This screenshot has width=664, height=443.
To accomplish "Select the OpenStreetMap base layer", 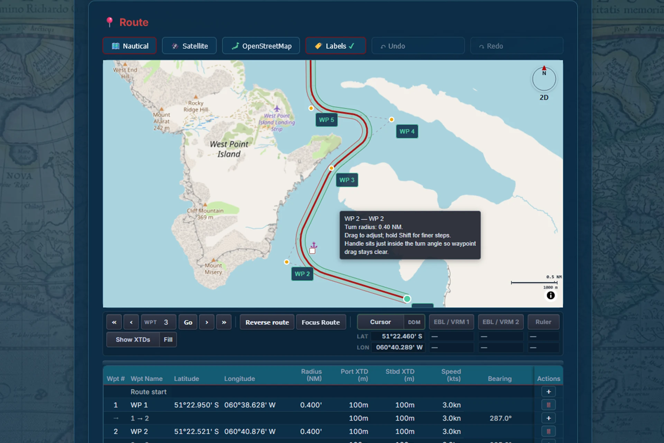I will [x=261, y=46].
